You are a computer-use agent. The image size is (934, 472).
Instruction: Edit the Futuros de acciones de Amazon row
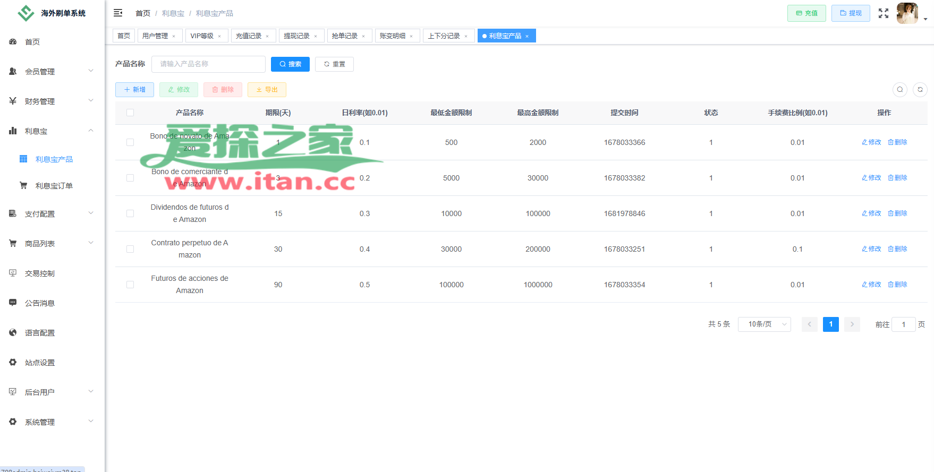[871, 285]
